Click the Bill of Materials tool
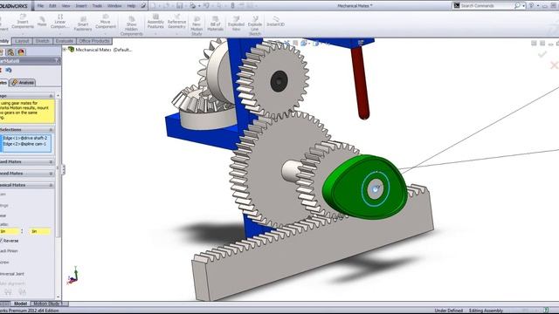 coord(216,24)
